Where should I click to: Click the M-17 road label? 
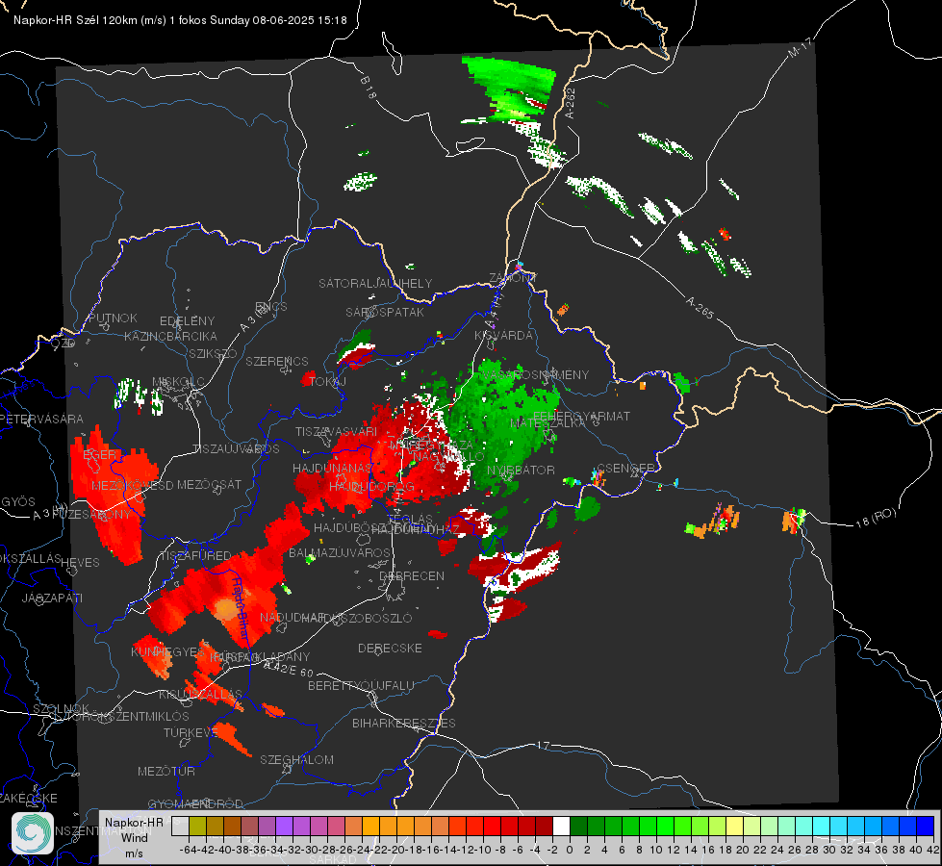click(x=800, y=47)
